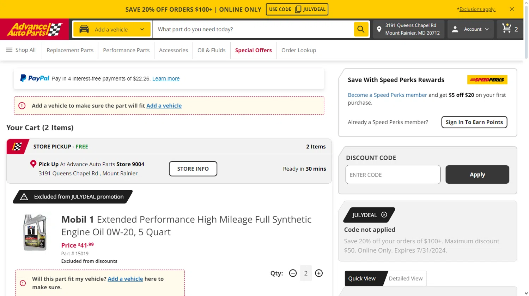
Task: Focus the part search box
Action: coord(253,29)
